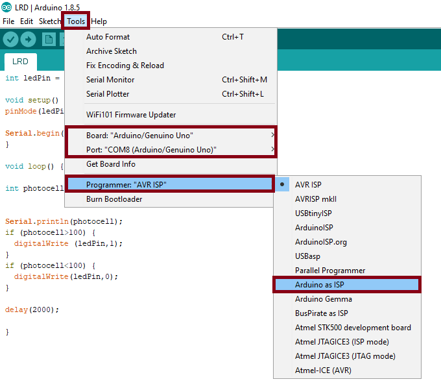Image resolution: width=441 pixels, height=388 pixels.
Task: Launch WiFi101 Firmware Updater
Action: tap(171, 115)
